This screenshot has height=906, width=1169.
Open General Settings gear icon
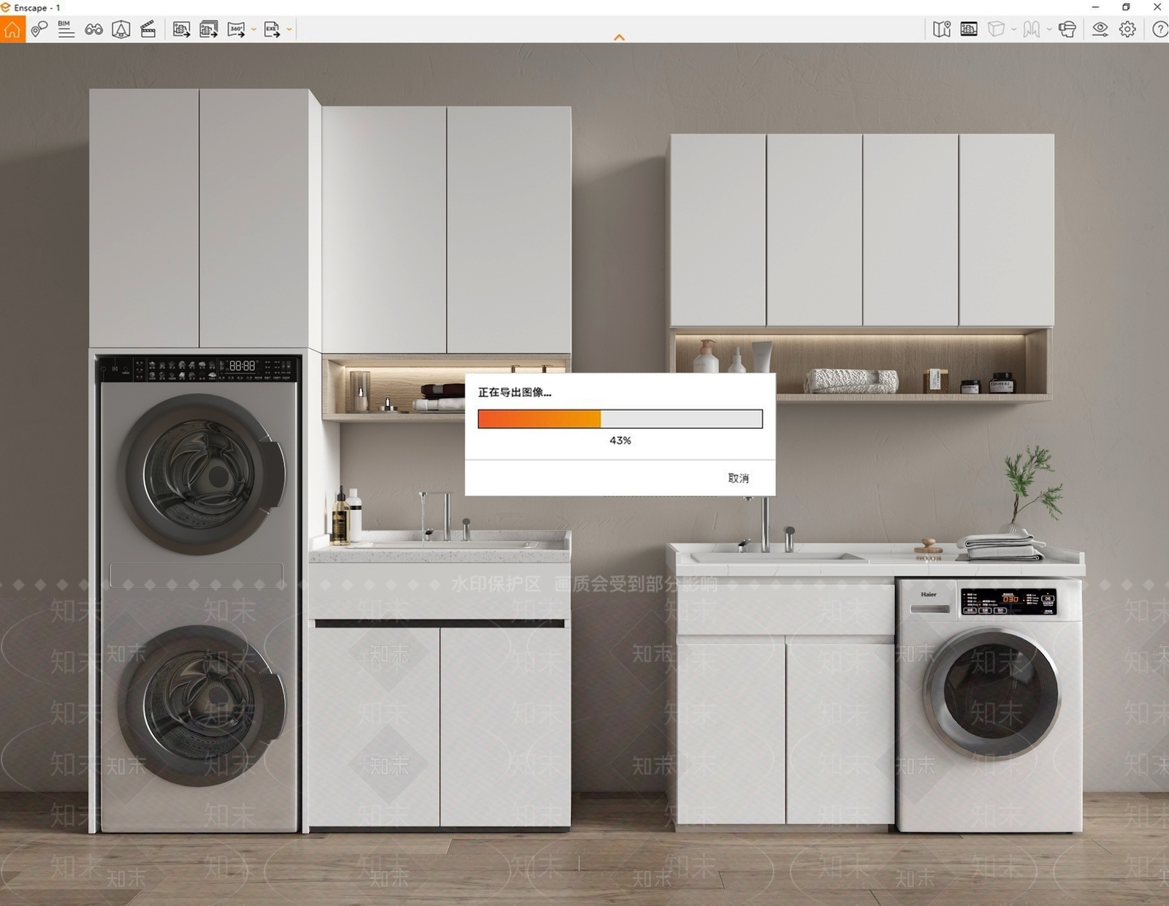(x=1127, y=29)
